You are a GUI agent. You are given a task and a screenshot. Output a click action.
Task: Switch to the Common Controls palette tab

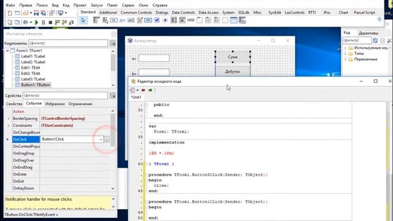[136, 12]
